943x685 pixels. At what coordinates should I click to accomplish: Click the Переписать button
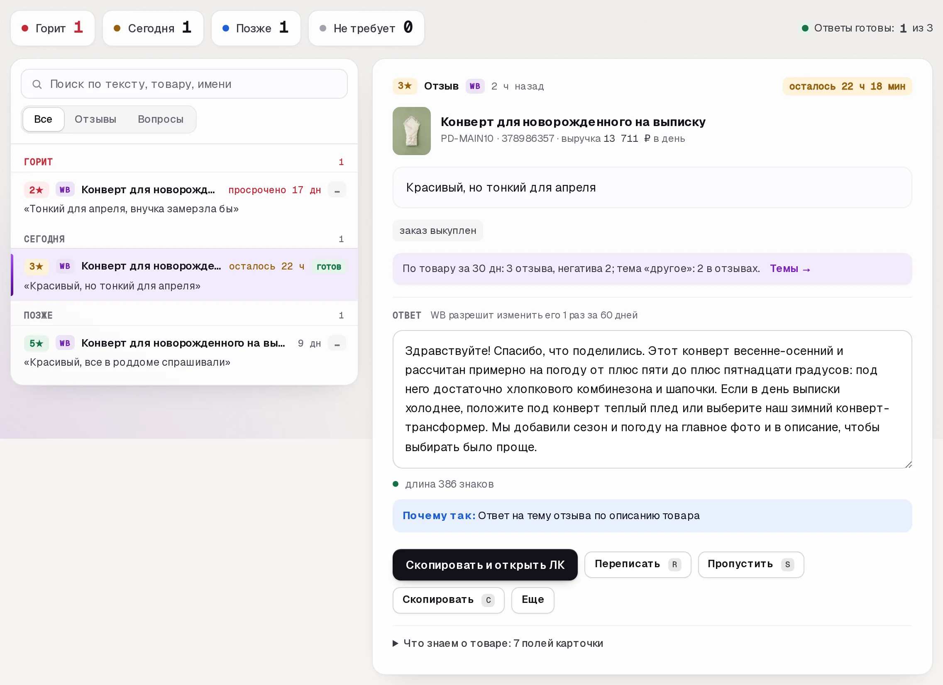(x=638, y=564)
